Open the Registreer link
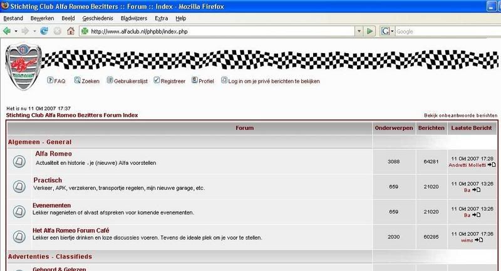Viewport: 501px width, 271px height. [x=173, y=81]
